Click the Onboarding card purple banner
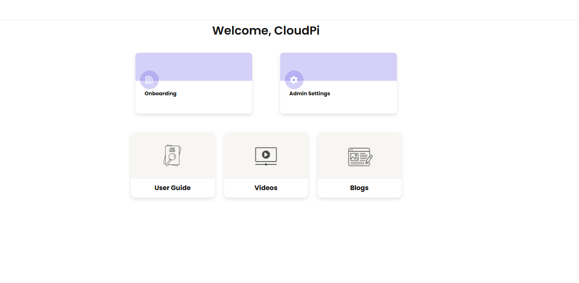579x283 pixels. 194,67
